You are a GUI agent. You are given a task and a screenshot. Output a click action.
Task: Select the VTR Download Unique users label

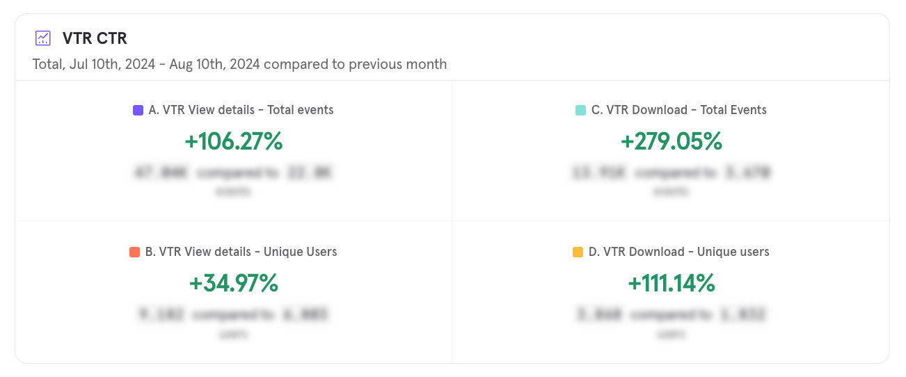pyautogui.click(x=678, y=252)
